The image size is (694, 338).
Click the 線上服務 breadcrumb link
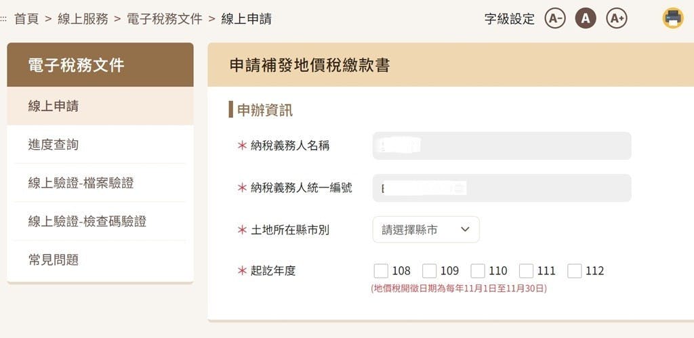click(x=83, y=19)
